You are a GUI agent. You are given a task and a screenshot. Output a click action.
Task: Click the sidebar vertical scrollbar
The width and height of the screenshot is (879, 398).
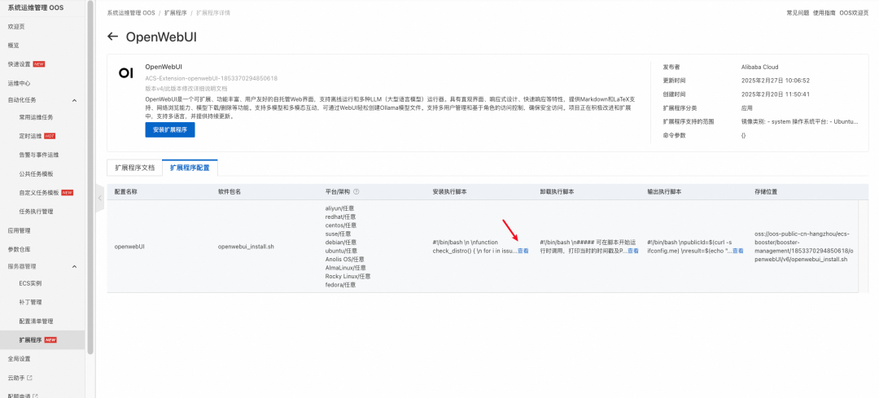click(90, 179)
